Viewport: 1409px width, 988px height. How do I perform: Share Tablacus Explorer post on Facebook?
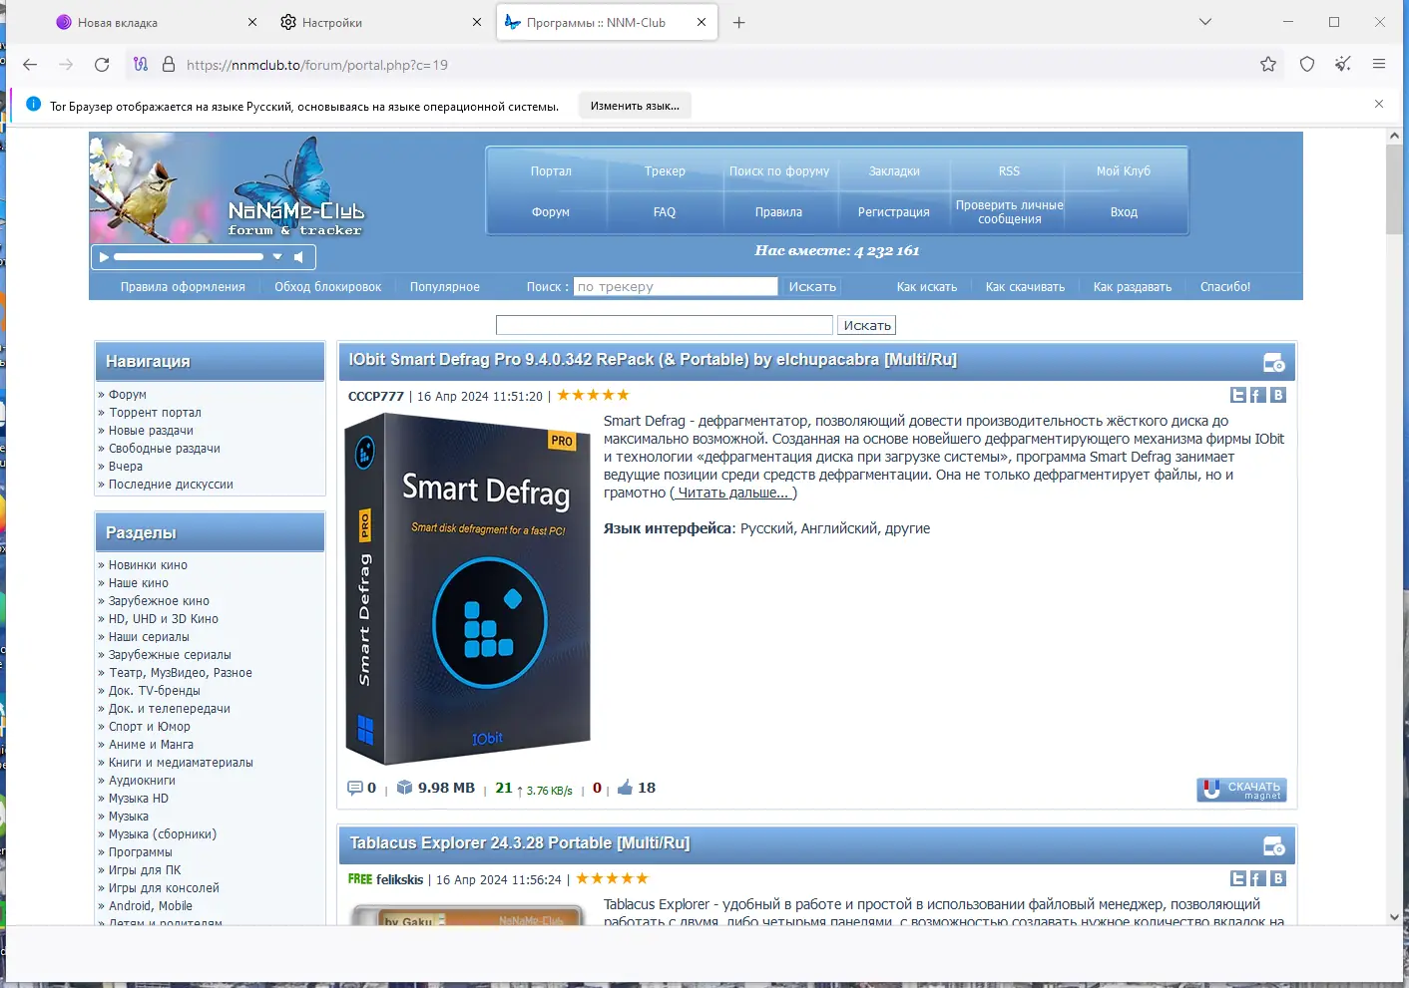pyautogui.click(x=1258, y=879)
